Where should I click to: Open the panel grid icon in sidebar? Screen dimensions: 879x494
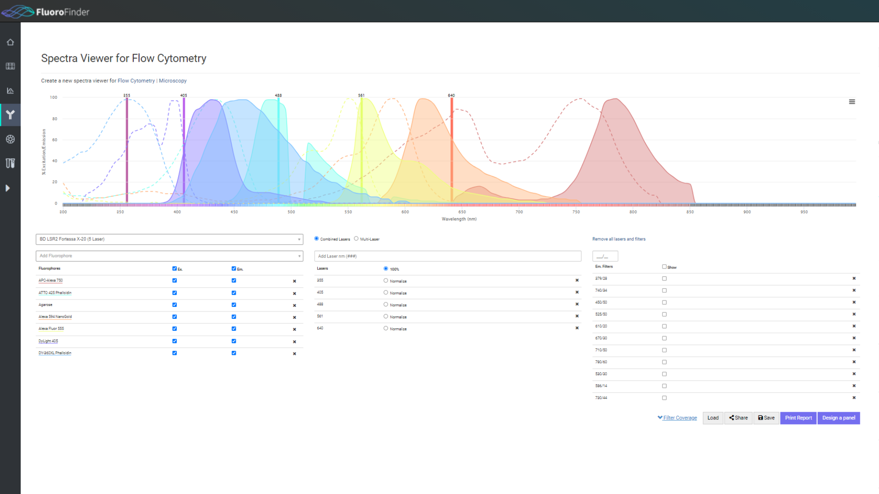(10, 66)
